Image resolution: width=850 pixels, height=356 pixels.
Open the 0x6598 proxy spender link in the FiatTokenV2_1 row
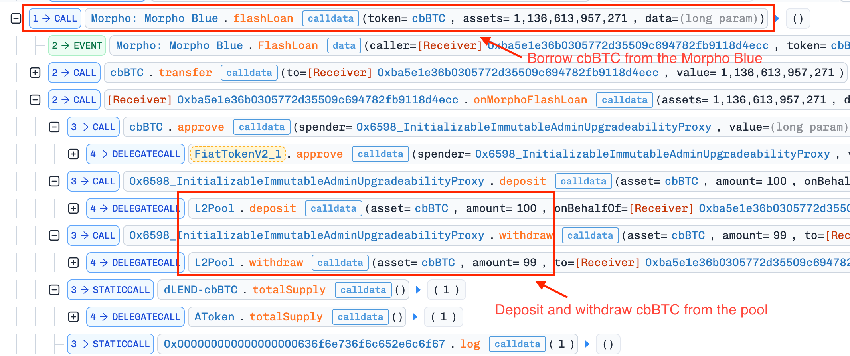(x=652, y=154)
